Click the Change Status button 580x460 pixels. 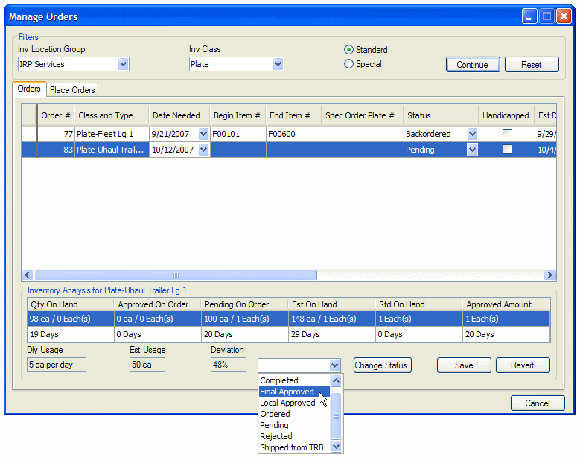click(382, 365)
